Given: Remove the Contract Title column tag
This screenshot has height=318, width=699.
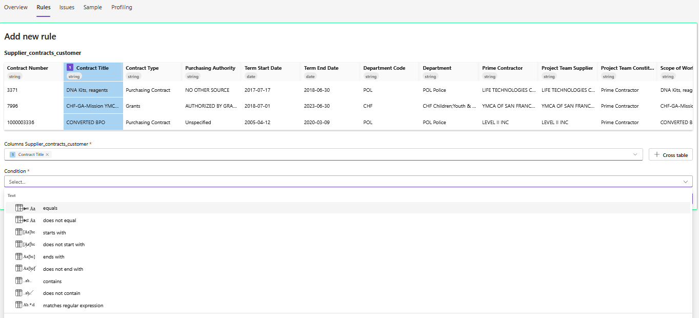Looking at the screenshot, I should pyautogui.click(x=47, y=155).
